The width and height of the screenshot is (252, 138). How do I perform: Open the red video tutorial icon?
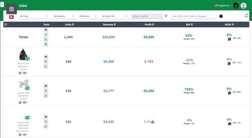coord(12,17)
